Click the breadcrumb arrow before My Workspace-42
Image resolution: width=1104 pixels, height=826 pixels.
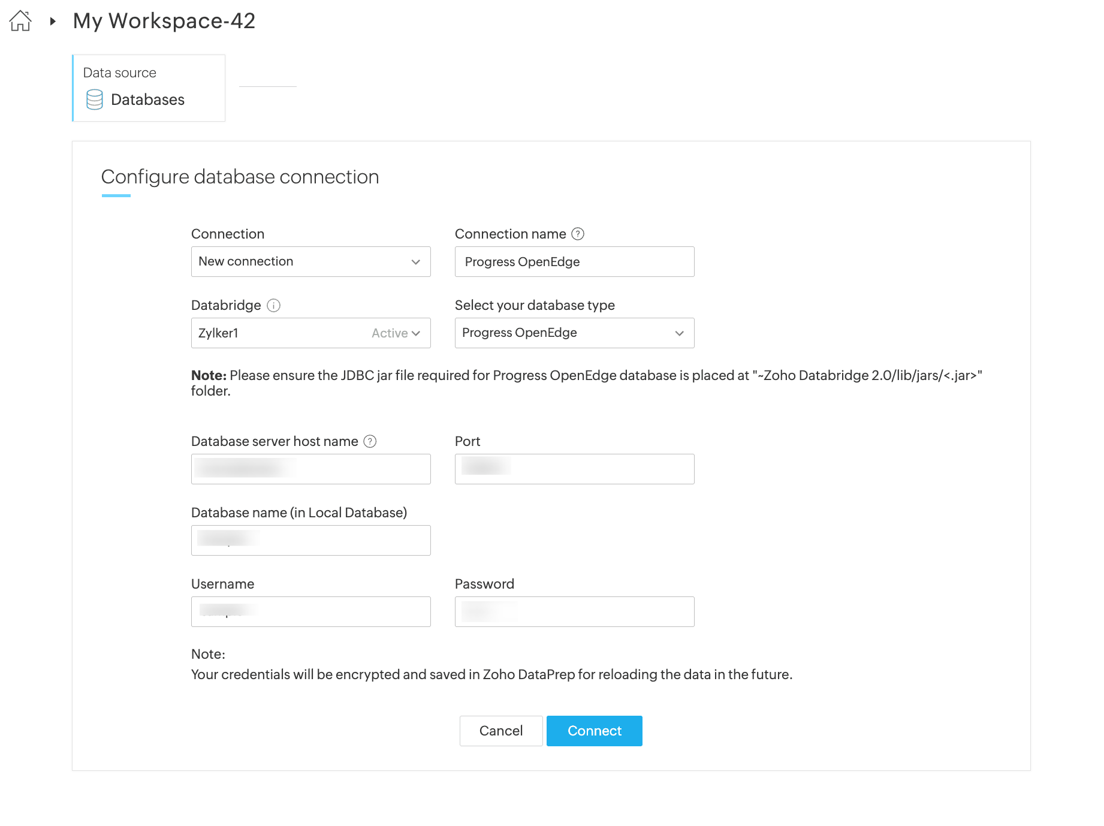pyautogui.click(x=53, y=22)
